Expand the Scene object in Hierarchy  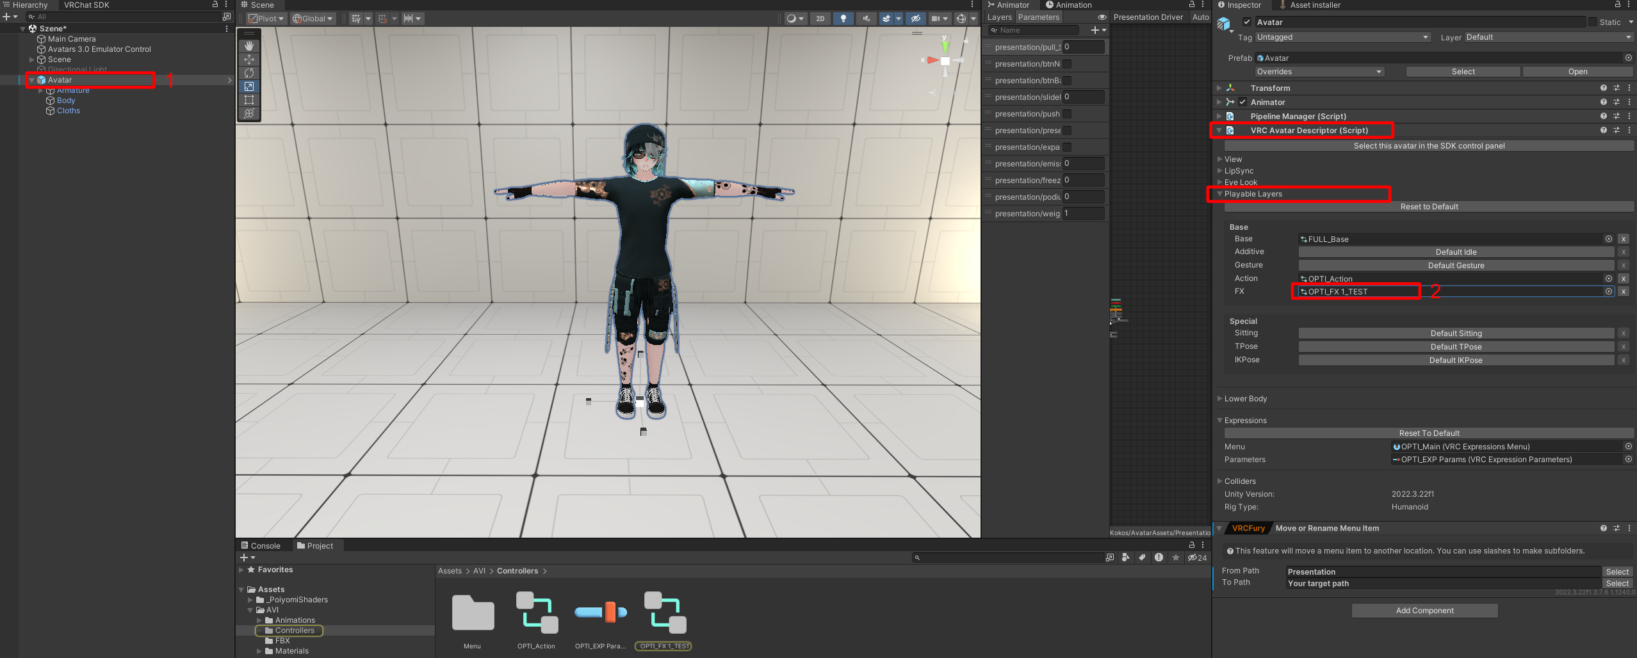(31, 60)
